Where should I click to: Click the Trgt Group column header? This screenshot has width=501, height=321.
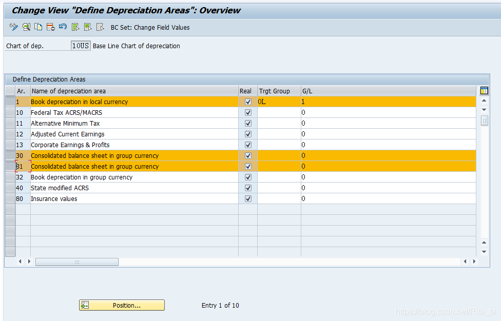tap(279, 91)
